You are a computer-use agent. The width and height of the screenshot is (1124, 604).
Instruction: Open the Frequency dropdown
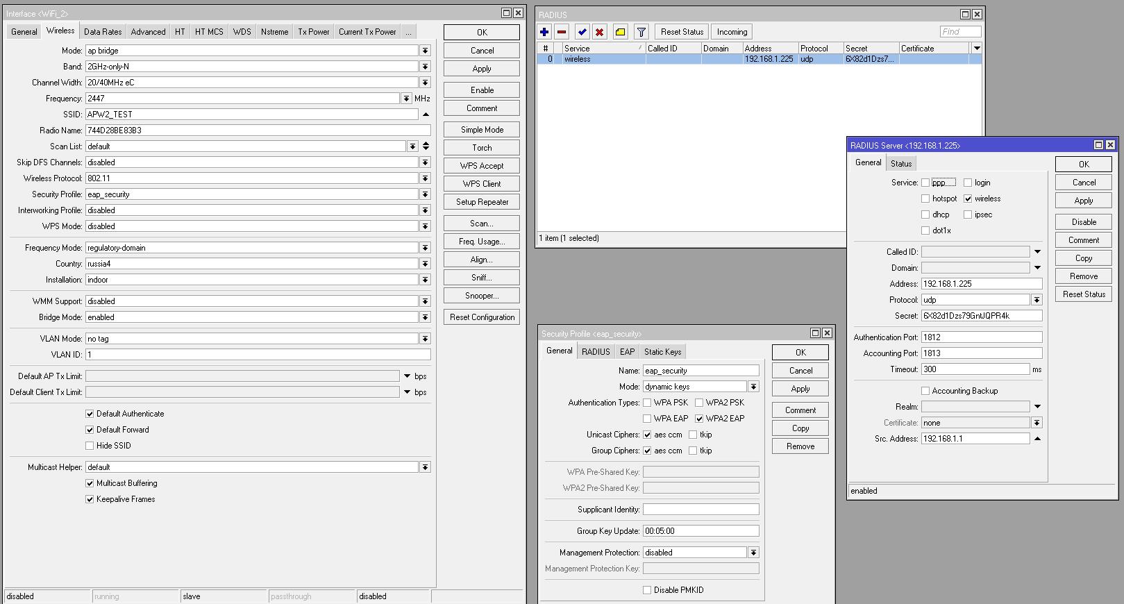tap(406, 99)
